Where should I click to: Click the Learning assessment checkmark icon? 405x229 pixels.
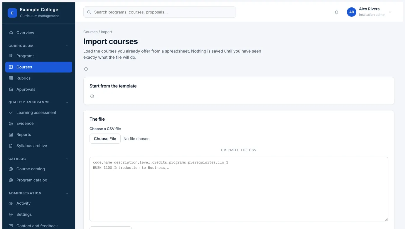[x=11, y=112]
